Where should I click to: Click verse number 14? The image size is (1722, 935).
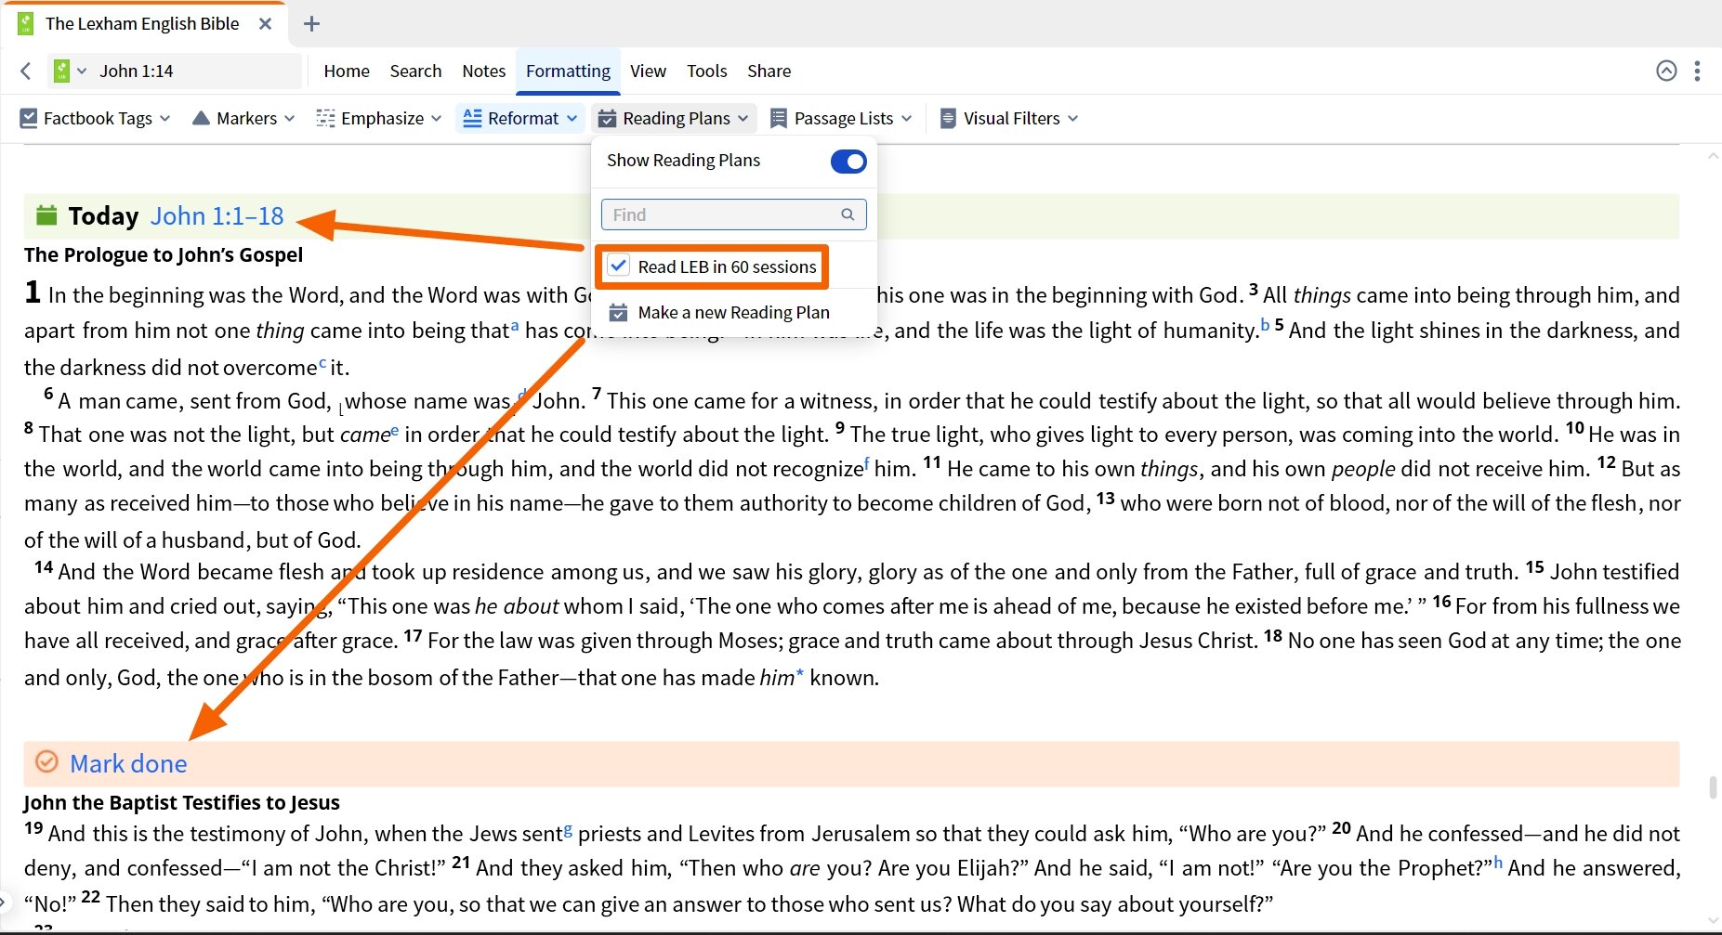coord(44,566)
